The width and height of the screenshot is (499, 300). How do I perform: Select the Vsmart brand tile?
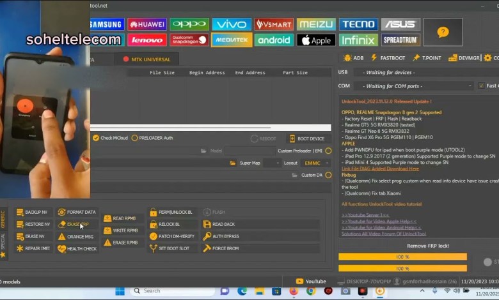coord(274,24)
